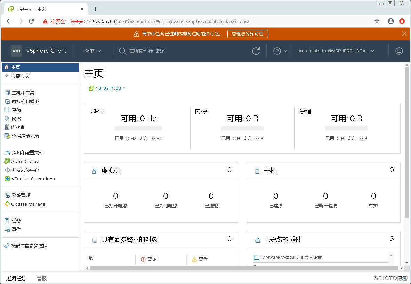
Task: Click the horizontal scrollbar at bottom
Action: click(243, 268)
